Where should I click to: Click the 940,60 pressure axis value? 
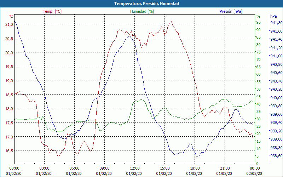point(276,73)
